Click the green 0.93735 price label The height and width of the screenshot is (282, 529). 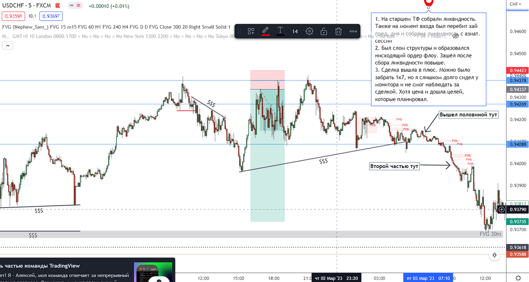[x=518, y=222]
